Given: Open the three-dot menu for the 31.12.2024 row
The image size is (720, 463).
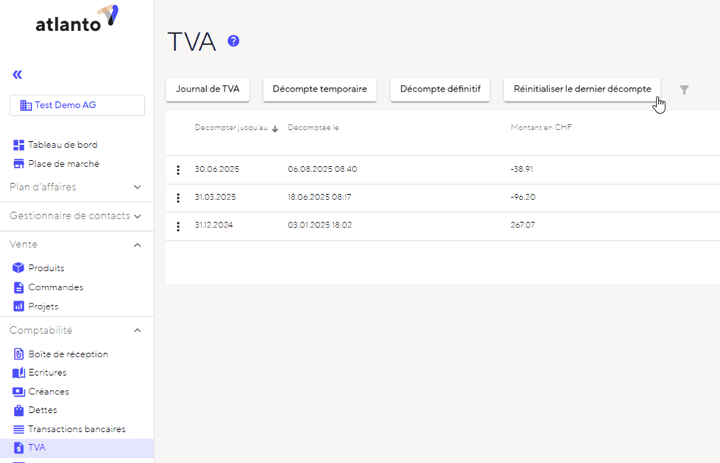Looking at the screenshot, I should (178, 226).
